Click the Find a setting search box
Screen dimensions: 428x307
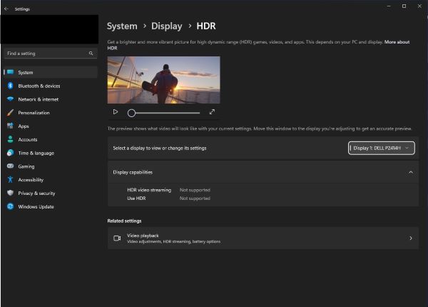pos(44,54)
